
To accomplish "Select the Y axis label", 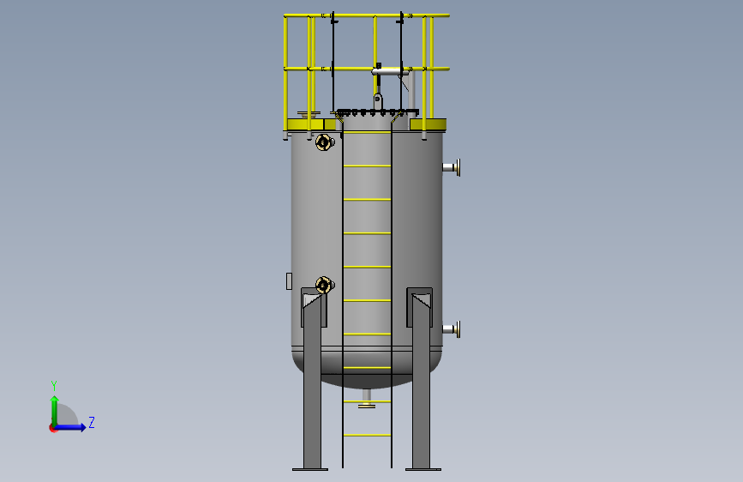I will [54, 385].
